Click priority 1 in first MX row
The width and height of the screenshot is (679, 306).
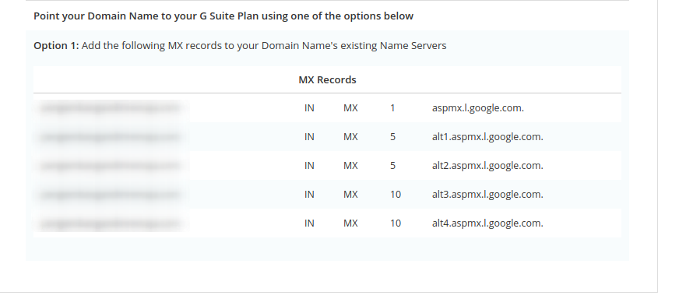pos(392,108)
